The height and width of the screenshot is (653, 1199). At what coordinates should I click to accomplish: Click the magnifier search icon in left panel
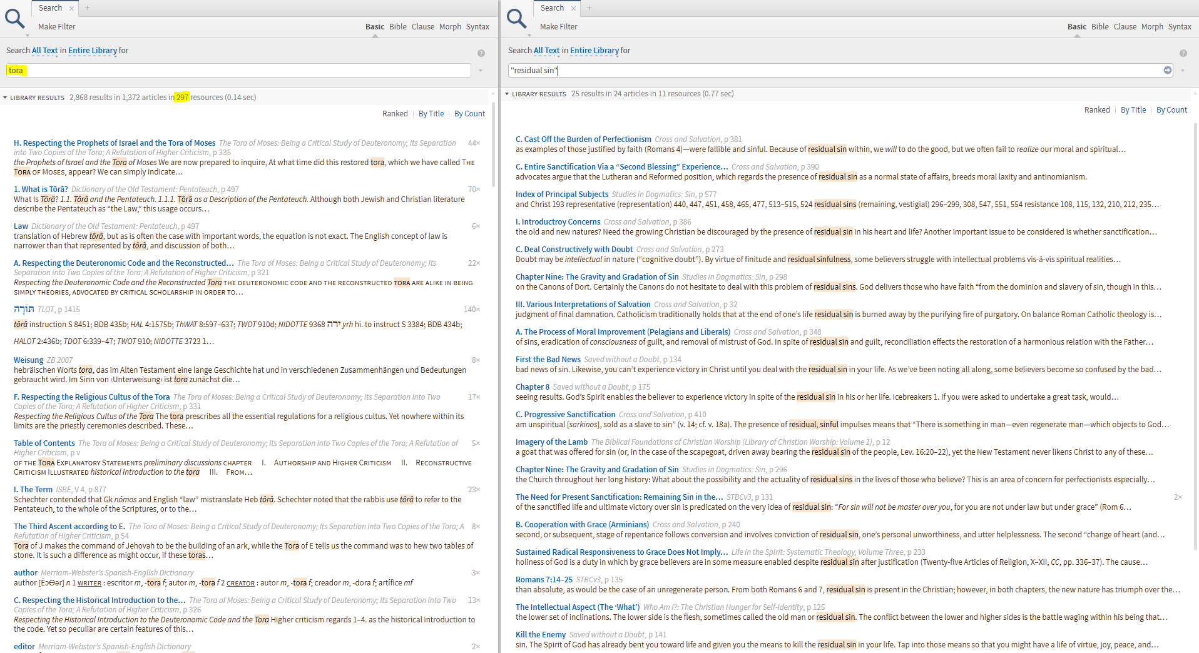click(15, 19)
